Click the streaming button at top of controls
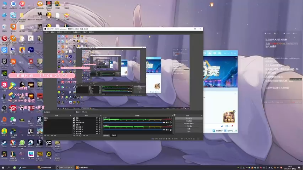Screen dimensions: 303x170 click(x=189, y=118)
